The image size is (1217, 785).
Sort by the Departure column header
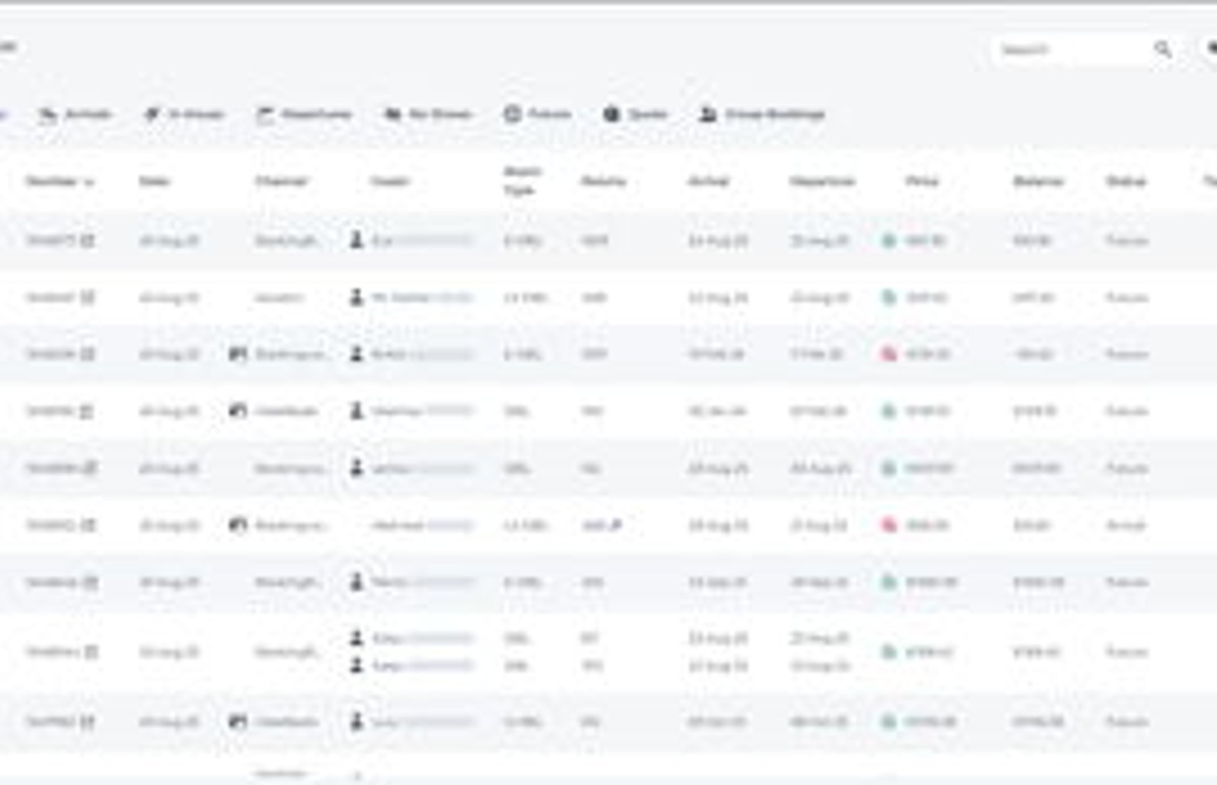[822, 181]
